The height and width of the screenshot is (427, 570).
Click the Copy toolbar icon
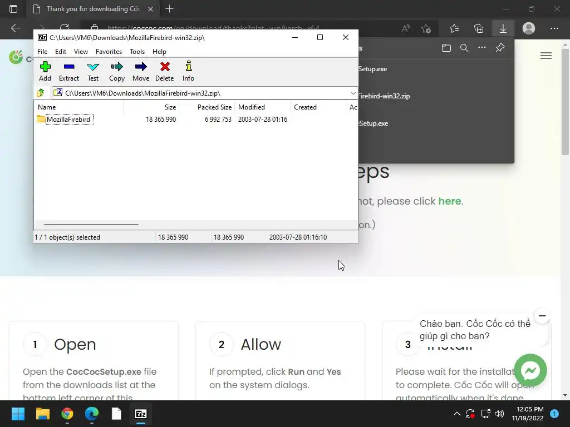click(117, 72)
